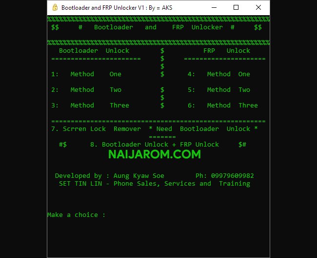Screen dimensions: 317x258
Task: Minimize the Bootloader and FRP Unlocker window
Action: pos(214,7)
